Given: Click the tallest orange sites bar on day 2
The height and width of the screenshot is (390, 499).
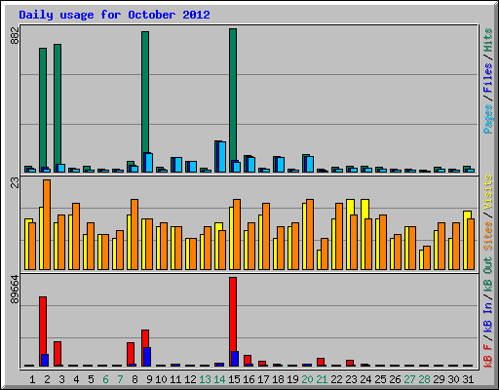Looking at the screenshot, I should (x=47, y=224).
